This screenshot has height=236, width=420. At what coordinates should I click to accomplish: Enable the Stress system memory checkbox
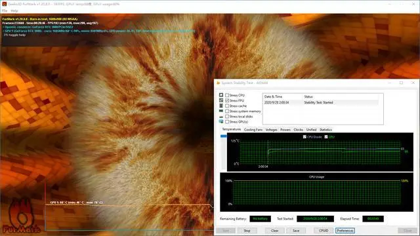[227, 111]
